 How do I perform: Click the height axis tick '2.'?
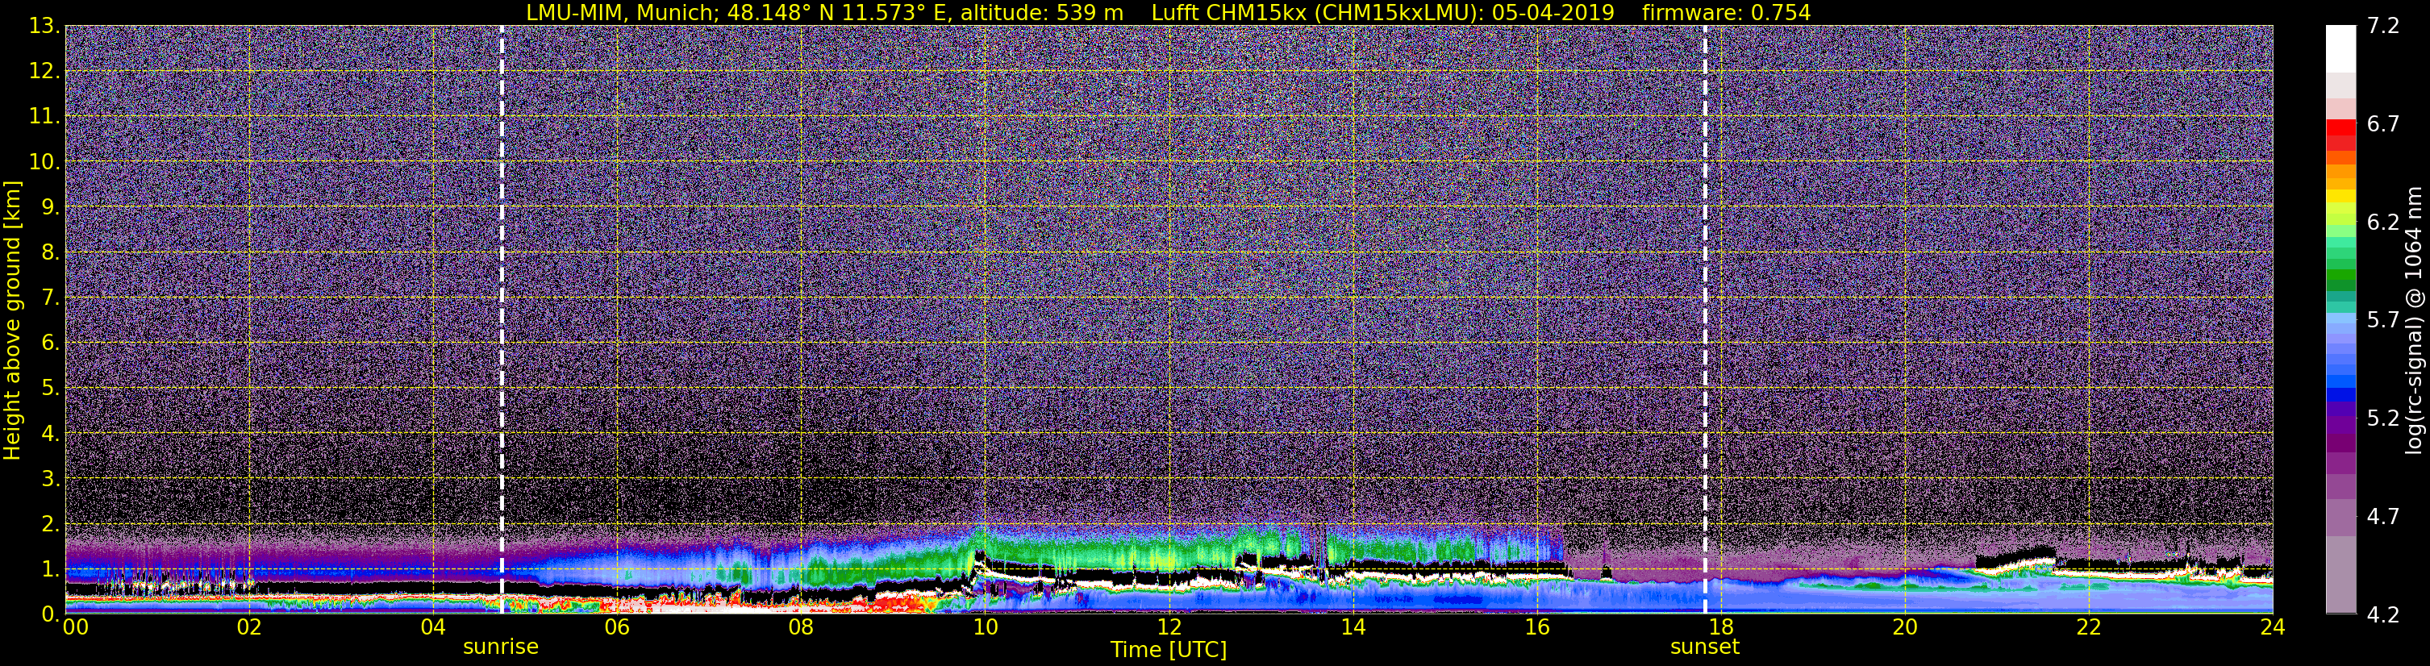pos(51,523)
